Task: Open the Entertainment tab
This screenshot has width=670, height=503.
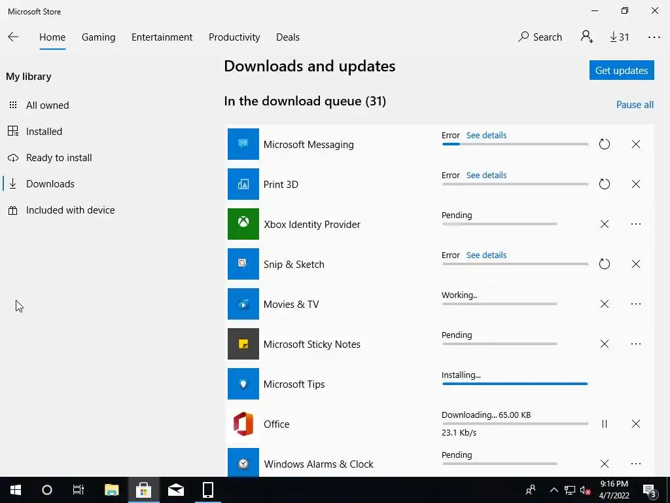Action: (162, 37)
